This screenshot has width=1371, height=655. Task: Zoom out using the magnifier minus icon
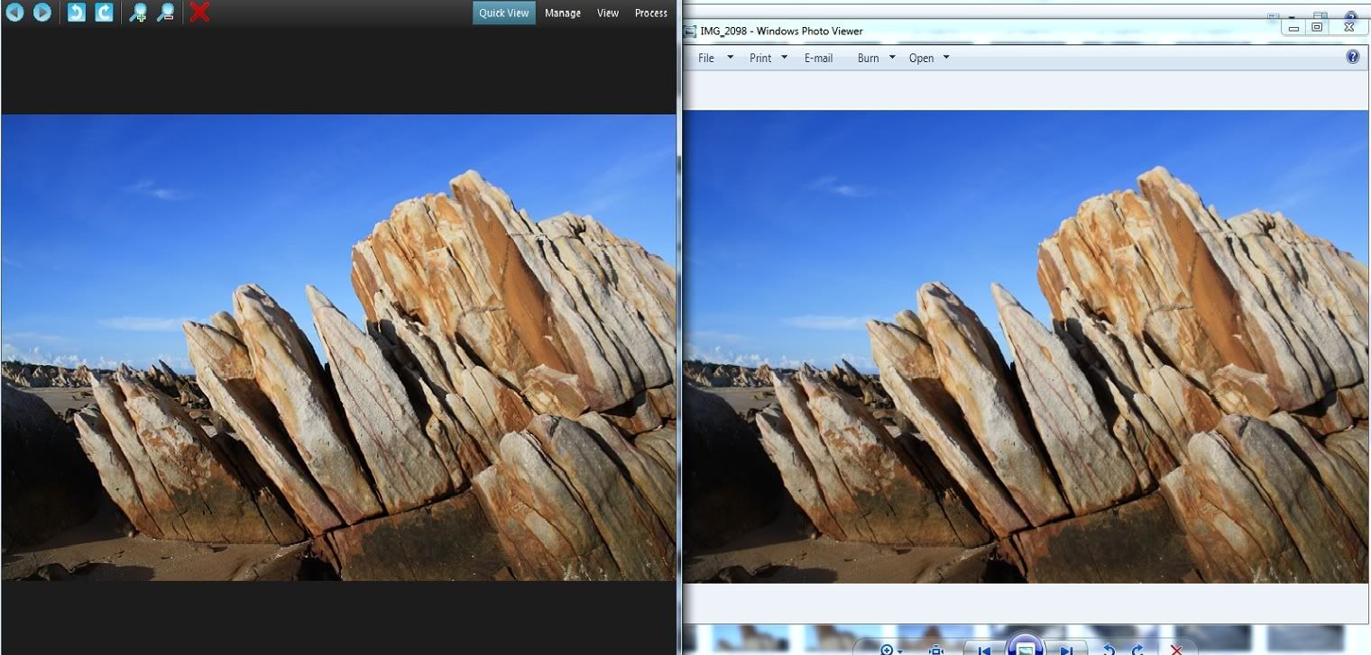[166, 13]
